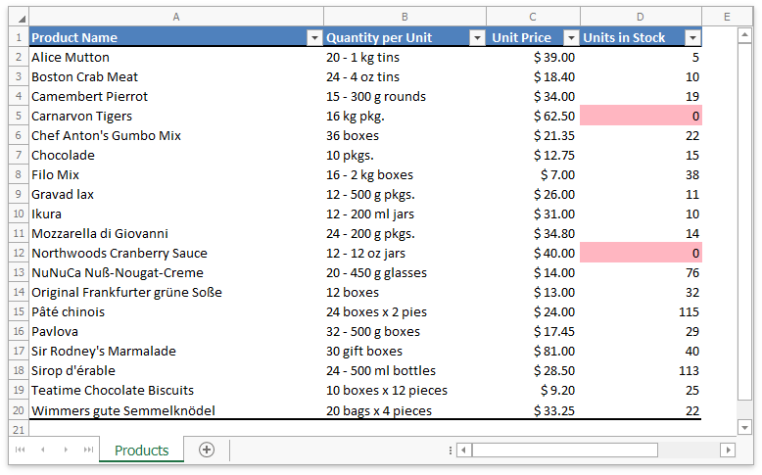Viewport: 762px width, 475px height.
Task: Click the horizontal scrollbar thumb
Action: tap(565, 451)
